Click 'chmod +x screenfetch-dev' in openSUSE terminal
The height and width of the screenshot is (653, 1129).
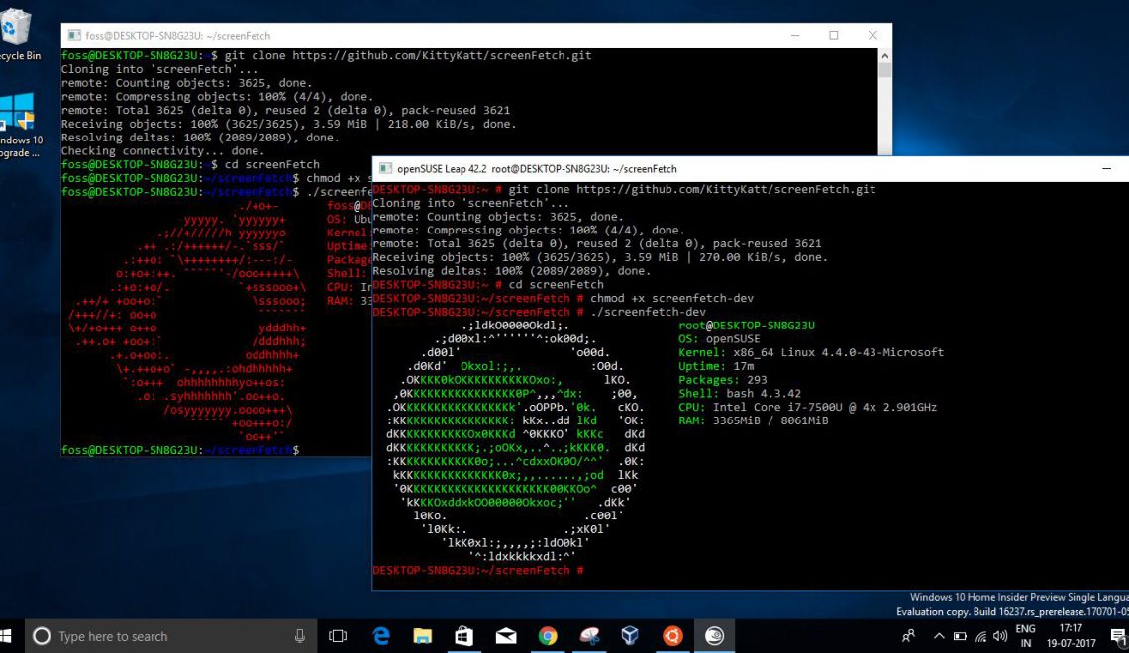point(671,298)
